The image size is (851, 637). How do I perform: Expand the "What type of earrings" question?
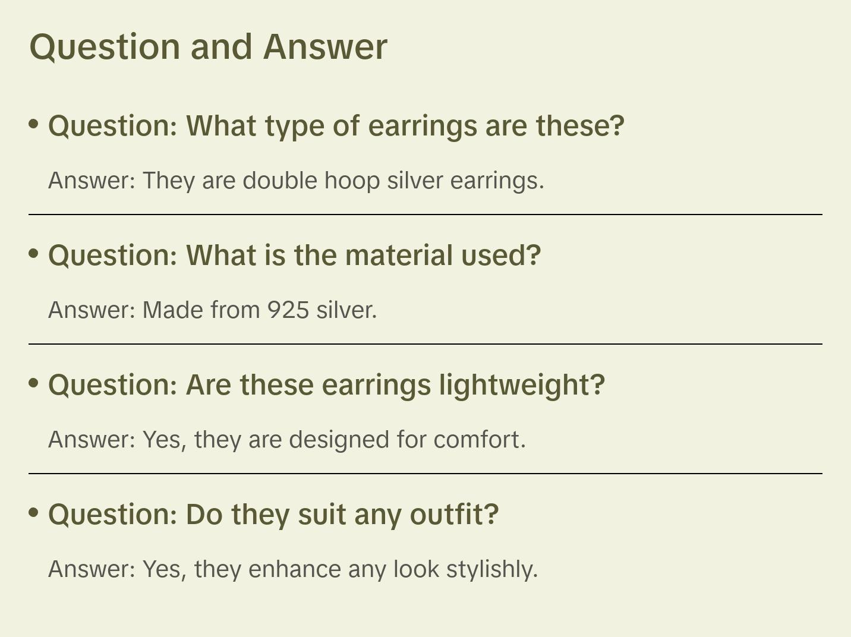click(x=336, y=126)
